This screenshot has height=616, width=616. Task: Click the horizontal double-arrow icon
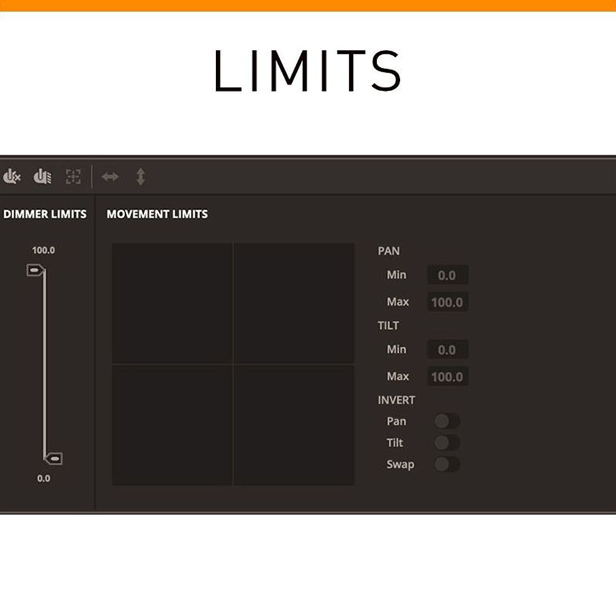(110, 177)
